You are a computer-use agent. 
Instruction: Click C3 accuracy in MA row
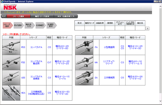coord(122,62)
